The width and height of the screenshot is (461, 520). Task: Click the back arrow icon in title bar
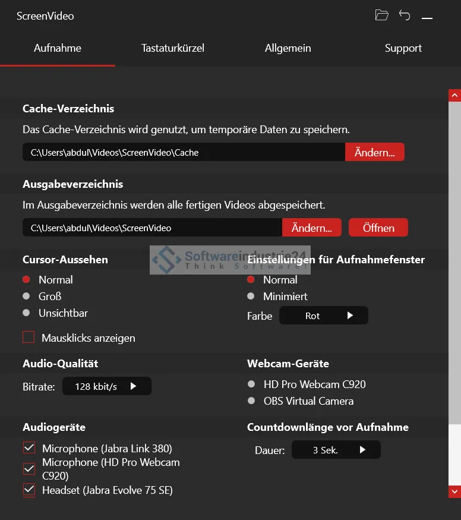(x=405, y=15)
